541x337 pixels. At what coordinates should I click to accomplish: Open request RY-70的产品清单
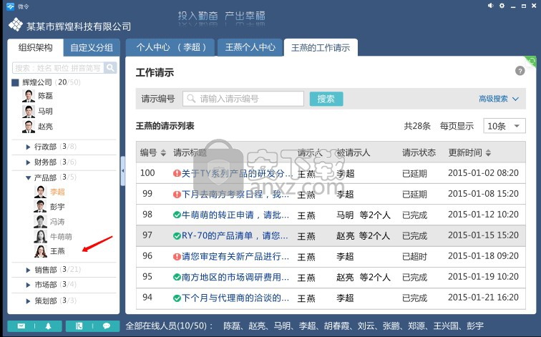pos(235,236)
